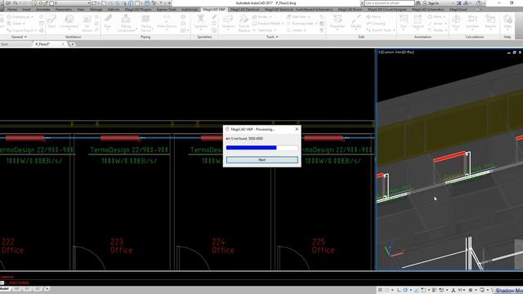523x294 pixels.
Task: Open the Ventilation Component tool
Action: [69, 22]
